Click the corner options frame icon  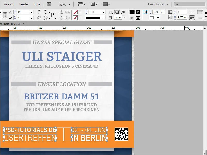(x=145, y=12)
